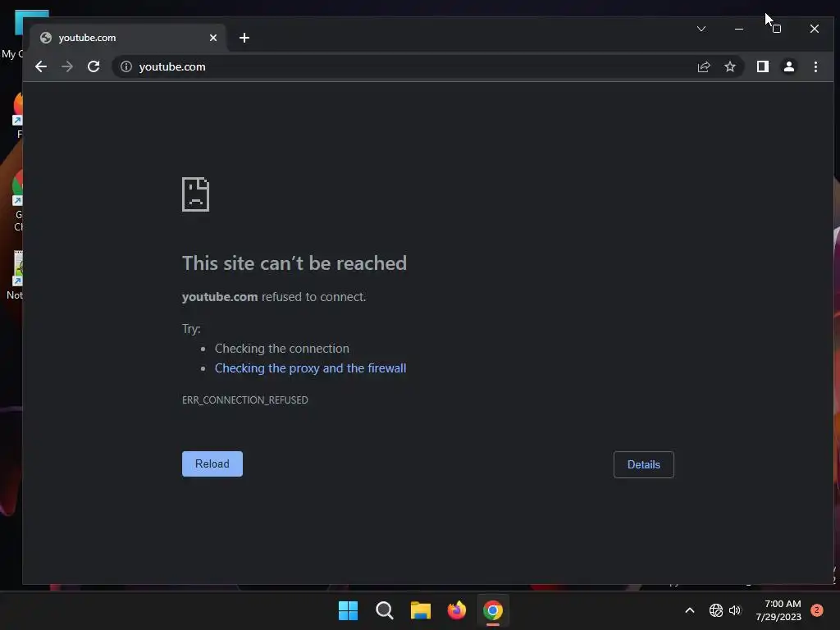Open the network globe tray icon
The width and height of the screenshot is (840, 630).
[715, 610]
